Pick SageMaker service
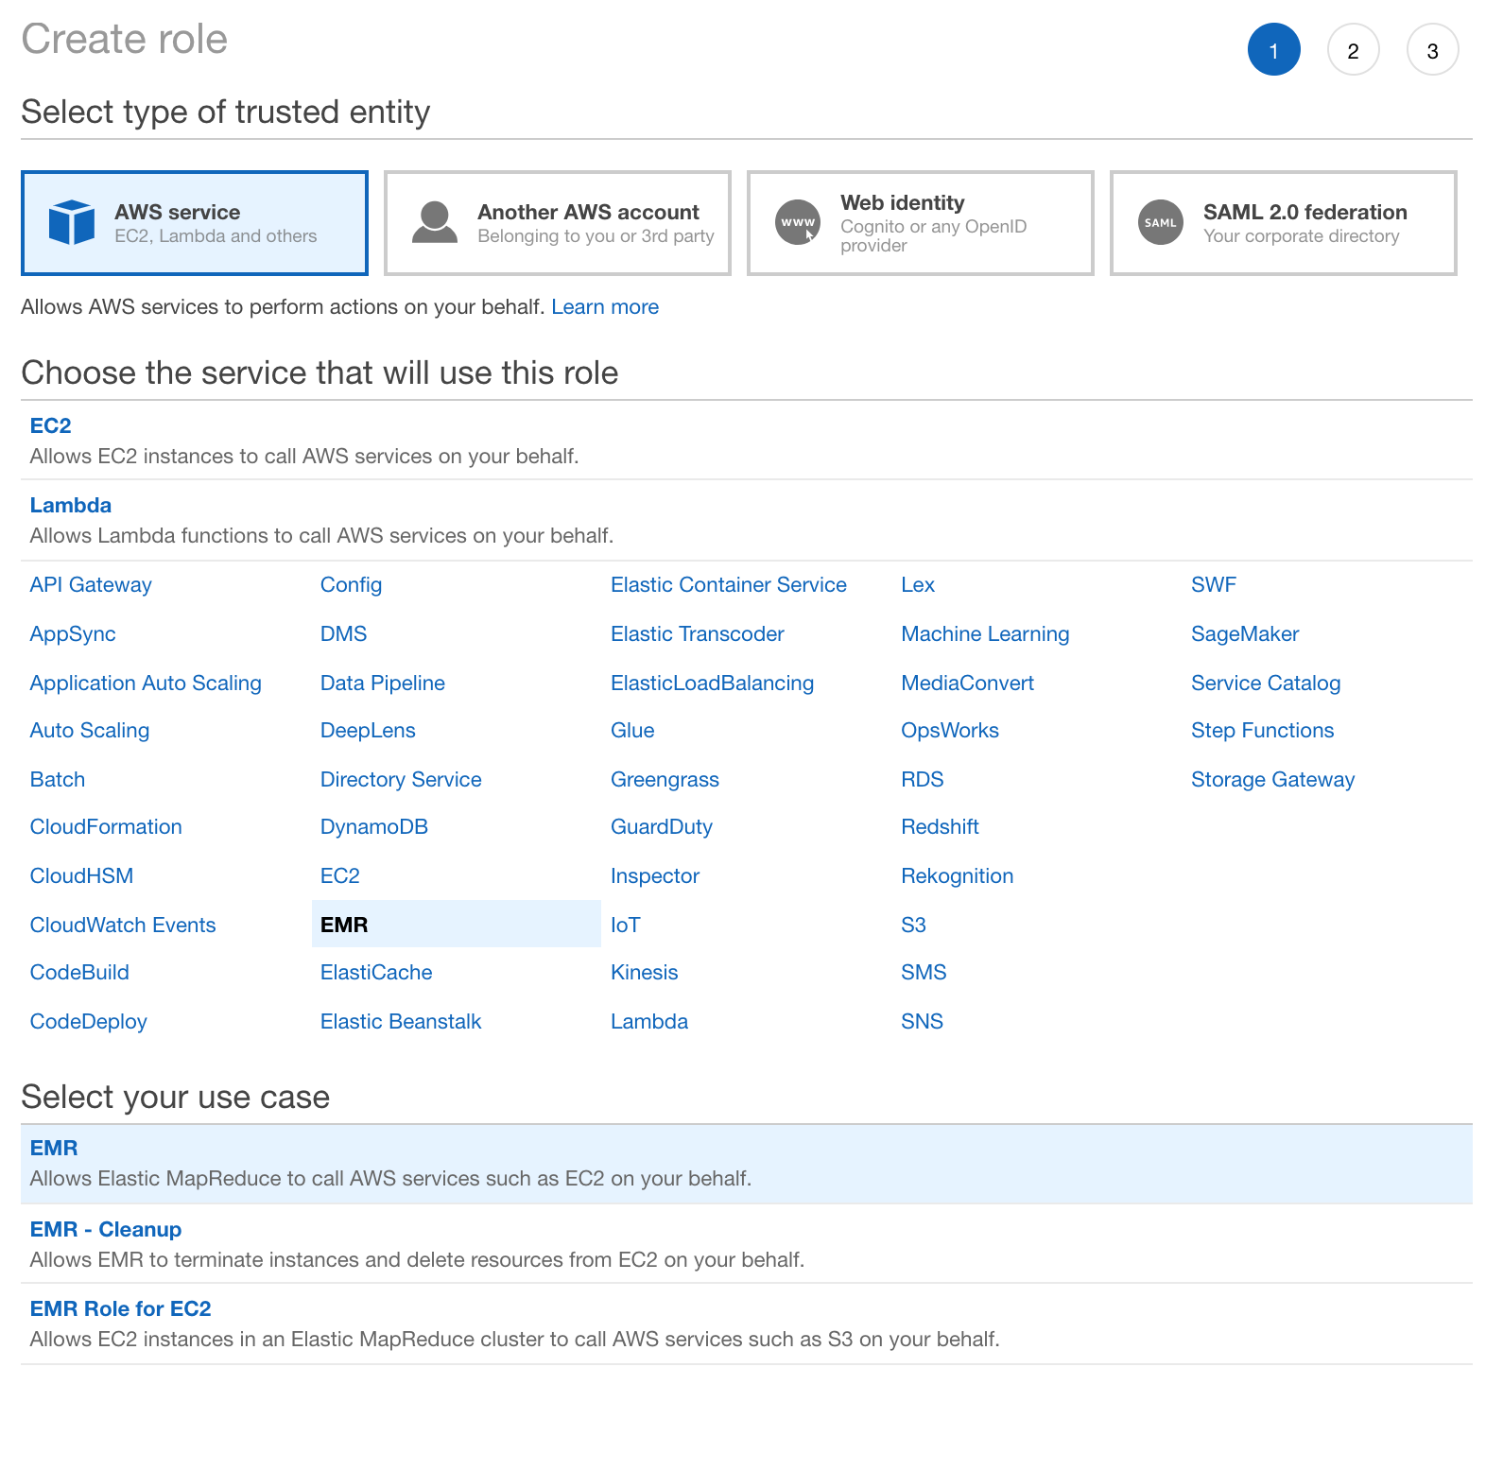 click(1245, 634)
